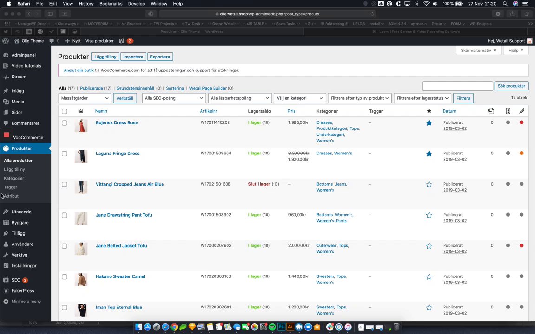Select Nakano Sweater Camel checkbox

pyautogui.click(x=65, y=277)
